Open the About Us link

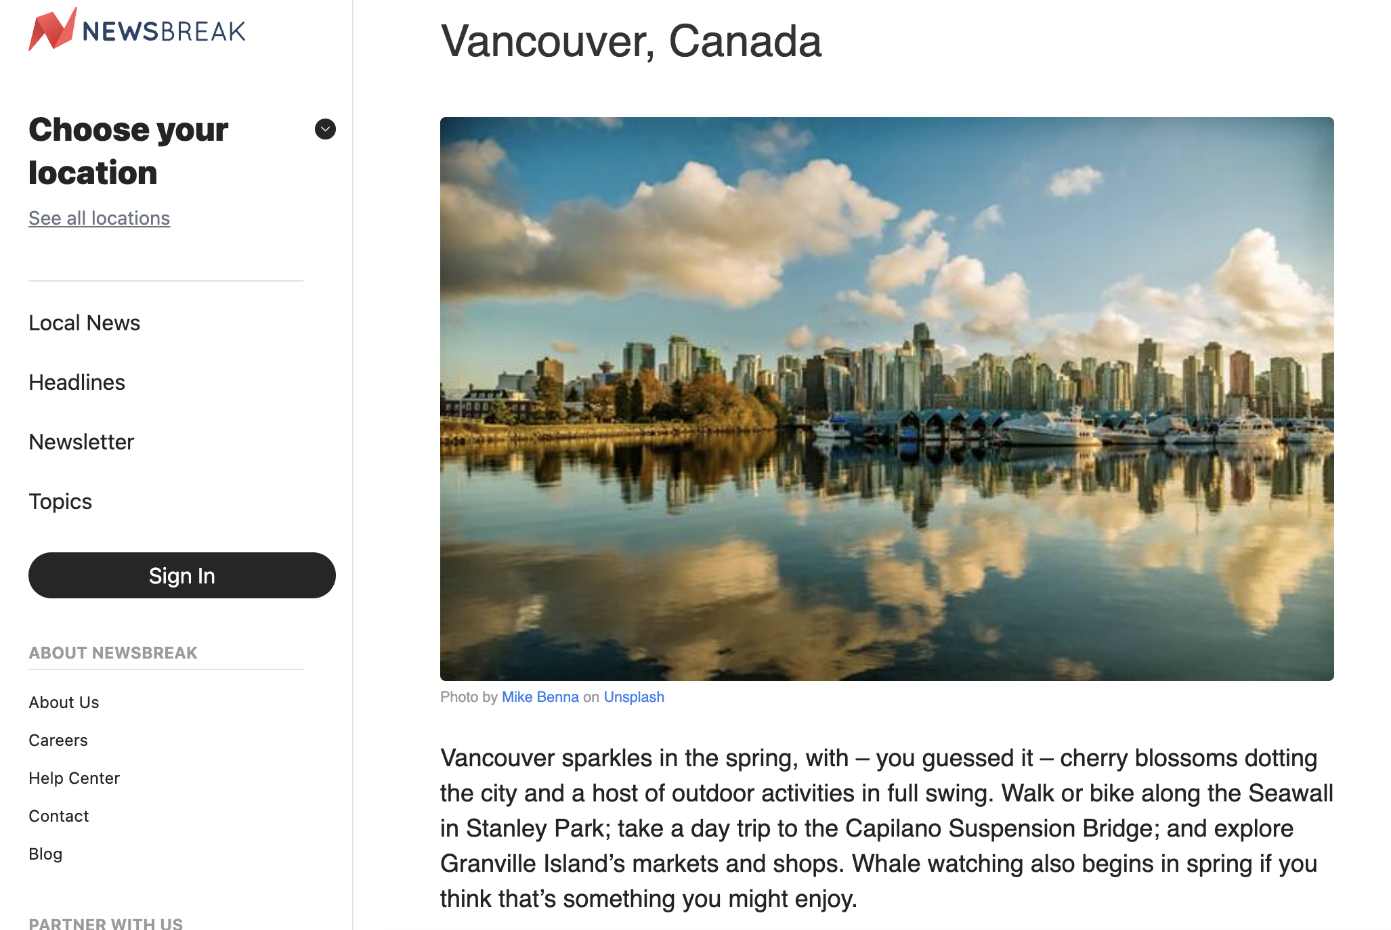64,703
